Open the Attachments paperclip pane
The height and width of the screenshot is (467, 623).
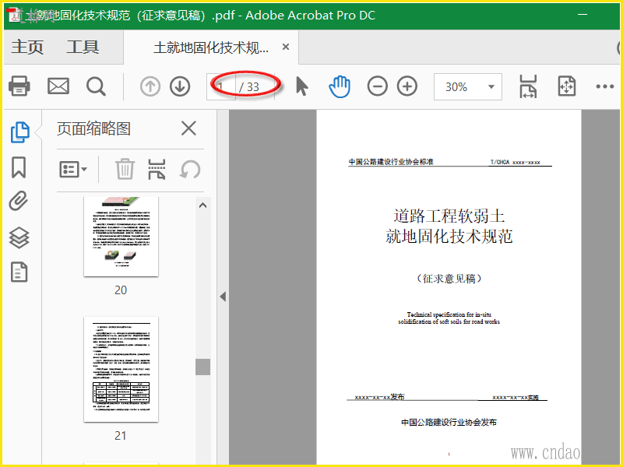pyautogui.click(x=19, y=201)
